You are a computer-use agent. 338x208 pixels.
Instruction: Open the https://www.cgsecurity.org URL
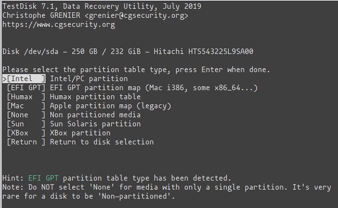tap(59, 24)
